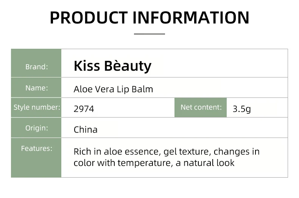This screenshot has height=198, width=299.
Task: Click the word Balm in the product name
Action: (x=142, y=89)
